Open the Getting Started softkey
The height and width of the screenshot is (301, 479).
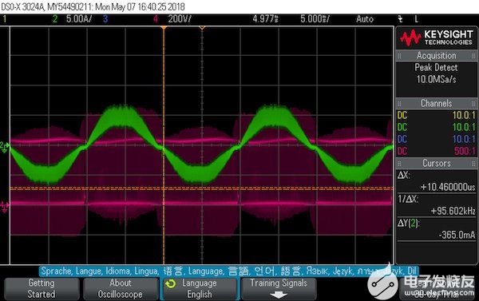point(42,288)
